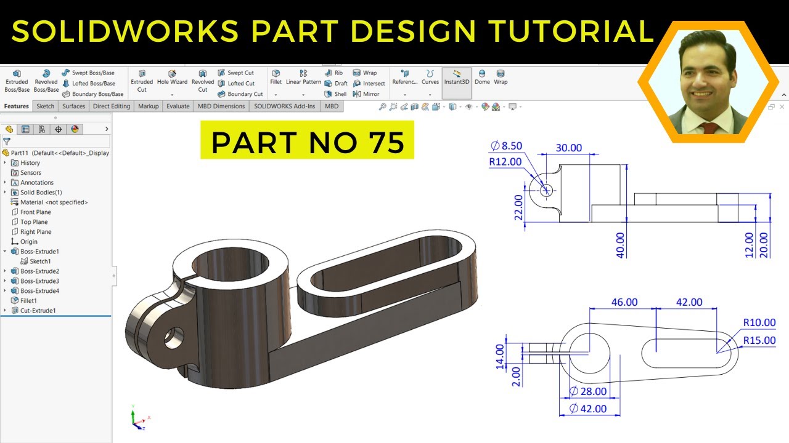The height and width of the screenshot is (443, 789).
Task: Select the Mirror feature tool
Action: 366,94
